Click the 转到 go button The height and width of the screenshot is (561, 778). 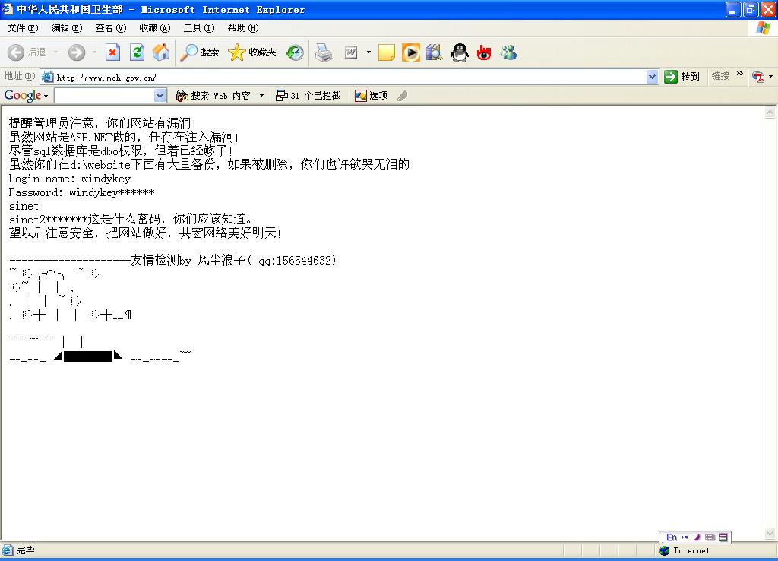[682, 77]
